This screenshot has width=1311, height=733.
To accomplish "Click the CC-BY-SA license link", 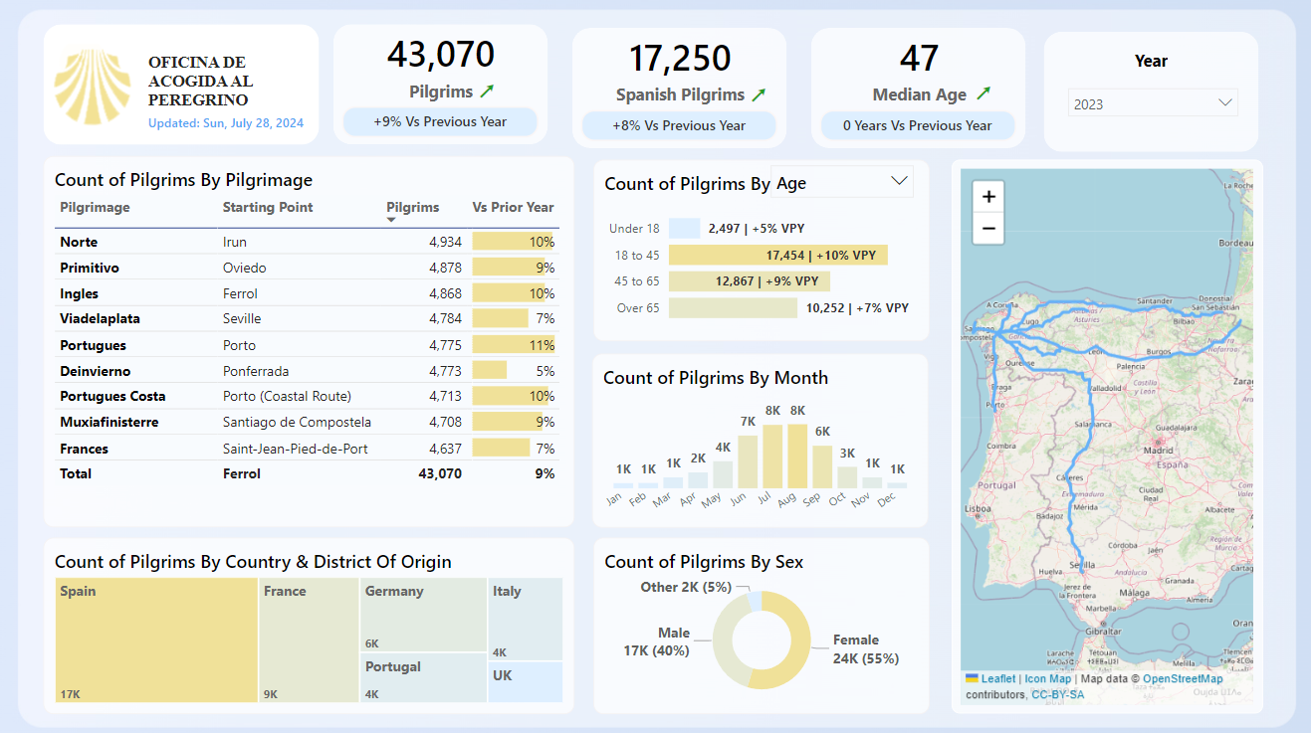I will click(x=1057, y=694).
